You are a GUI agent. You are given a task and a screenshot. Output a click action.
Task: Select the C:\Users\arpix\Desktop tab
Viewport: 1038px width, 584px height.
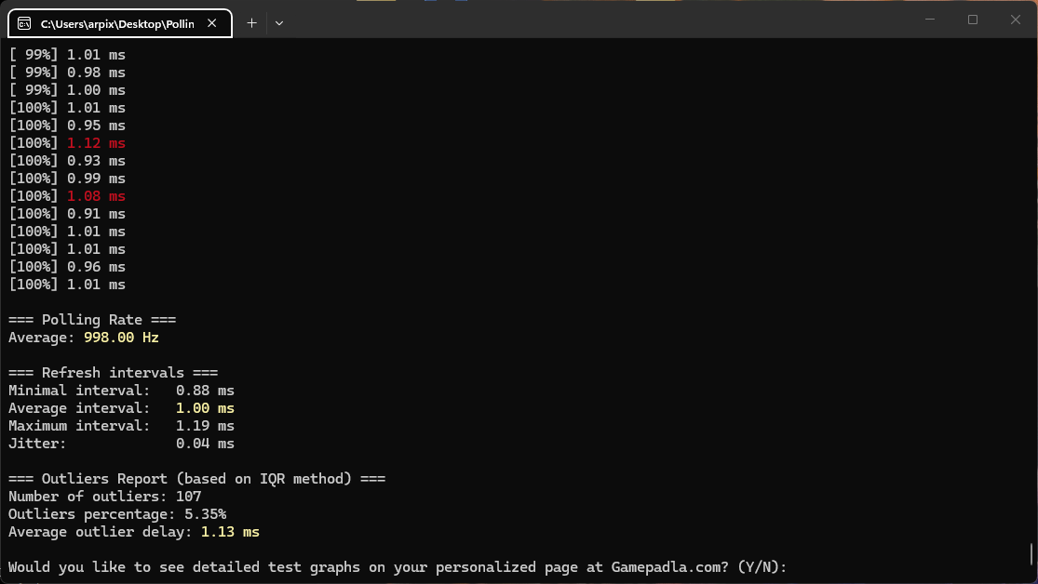[116, 23]
